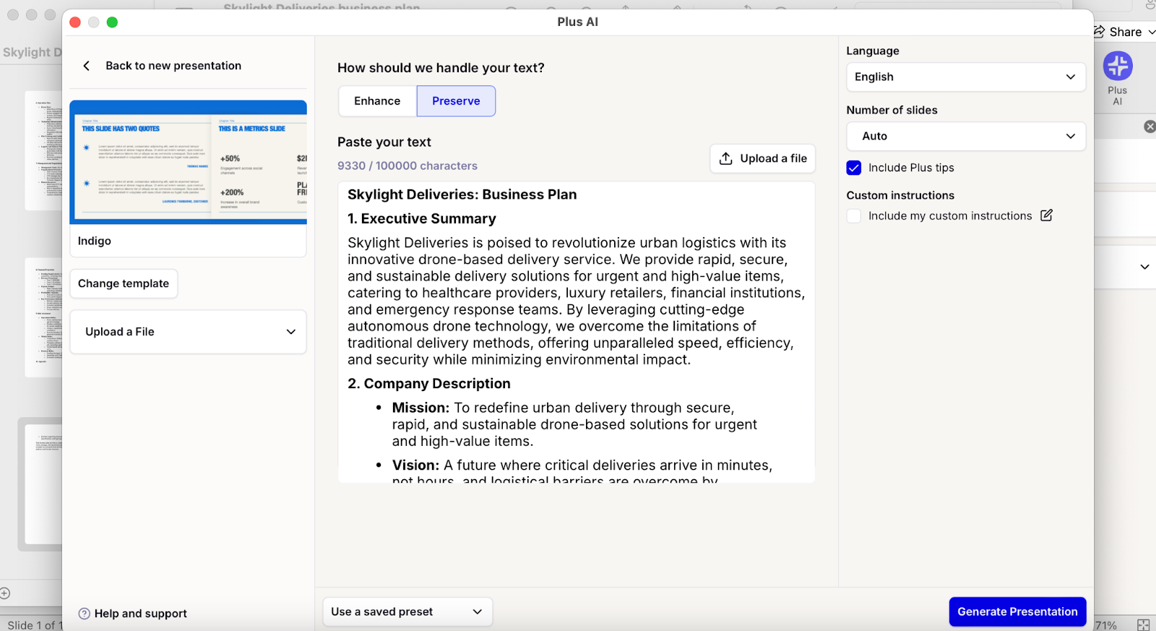This screenshot has width=1156, height=631.
Task: Select first slide thumbnail in background window
Action: click(43, 150)
